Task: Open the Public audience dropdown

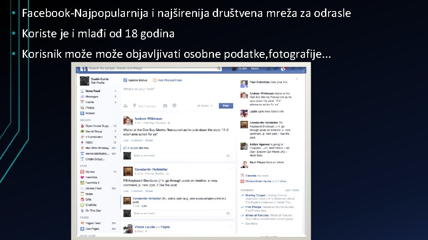Action: coord(205,106)
